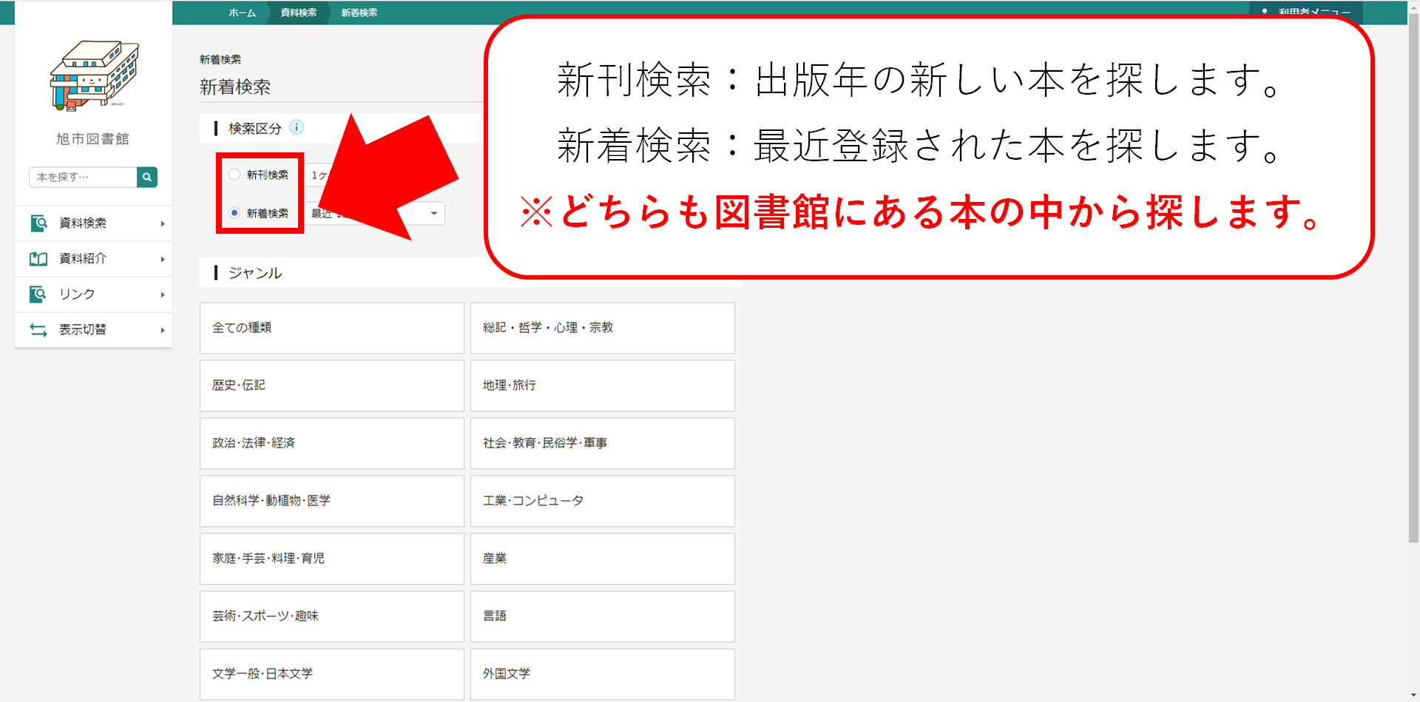Expand the 資料検索 sidebar menu arrow

tap(163, 223)
